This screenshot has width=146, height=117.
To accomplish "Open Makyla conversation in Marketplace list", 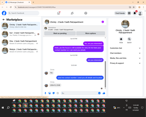I will [20, 51].
